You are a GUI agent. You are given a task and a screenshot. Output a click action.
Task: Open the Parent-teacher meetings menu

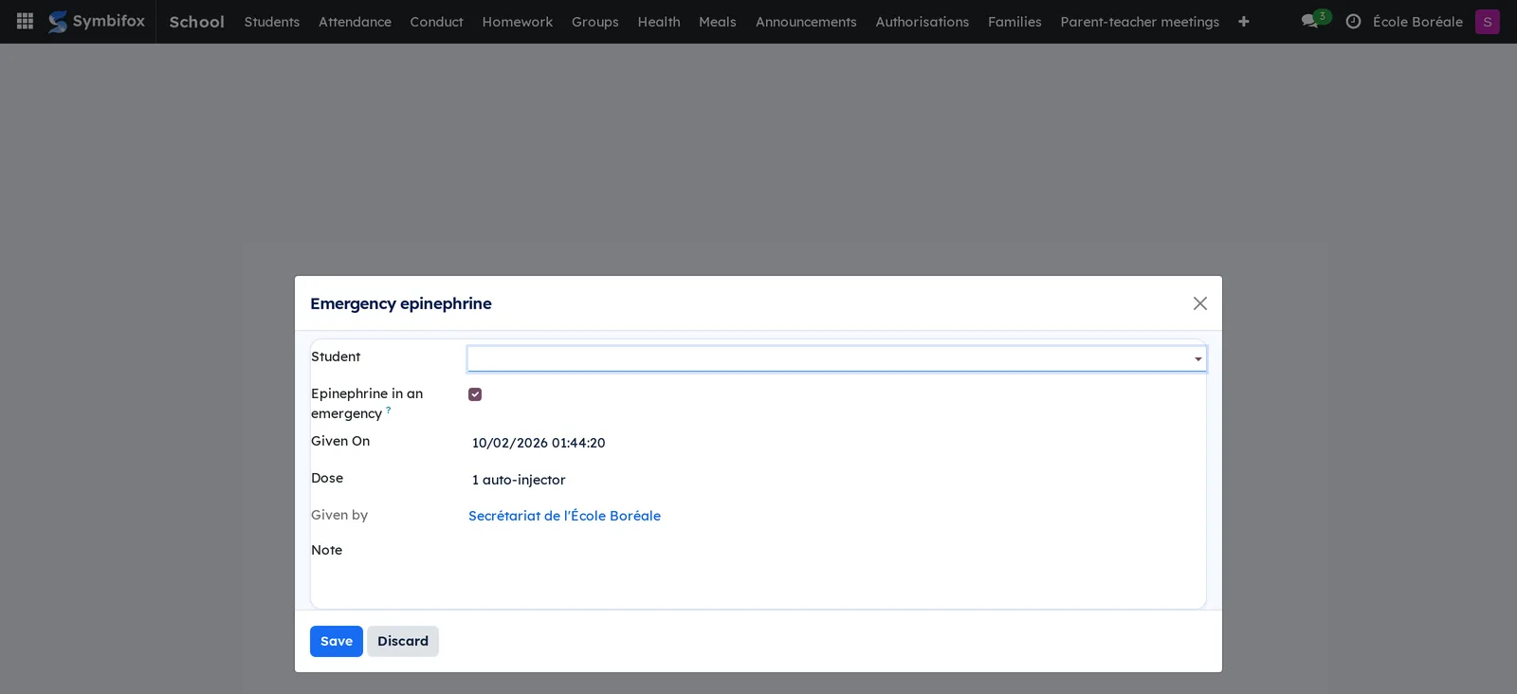[x=1140, y=22]
